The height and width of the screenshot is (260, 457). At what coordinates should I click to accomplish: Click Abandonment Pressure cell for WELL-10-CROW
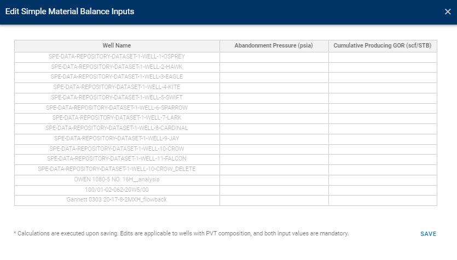(274, 149)
